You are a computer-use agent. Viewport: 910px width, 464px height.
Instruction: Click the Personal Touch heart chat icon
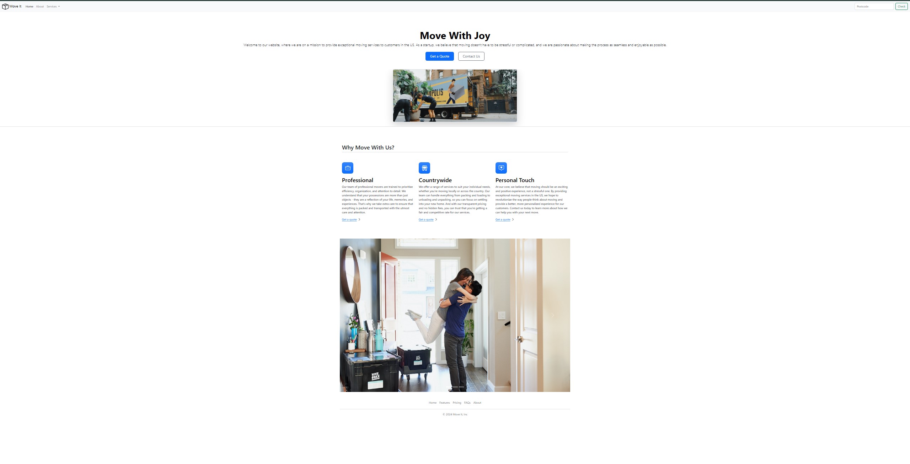[501, 168]
